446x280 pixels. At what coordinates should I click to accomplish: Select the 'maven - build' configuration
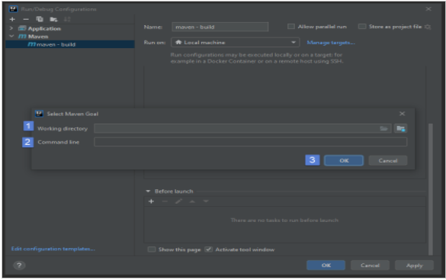coord(69,44)
